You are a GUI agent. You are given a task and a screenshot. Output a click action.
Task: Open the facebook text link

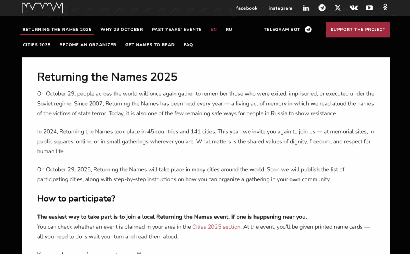pos(247,8)
